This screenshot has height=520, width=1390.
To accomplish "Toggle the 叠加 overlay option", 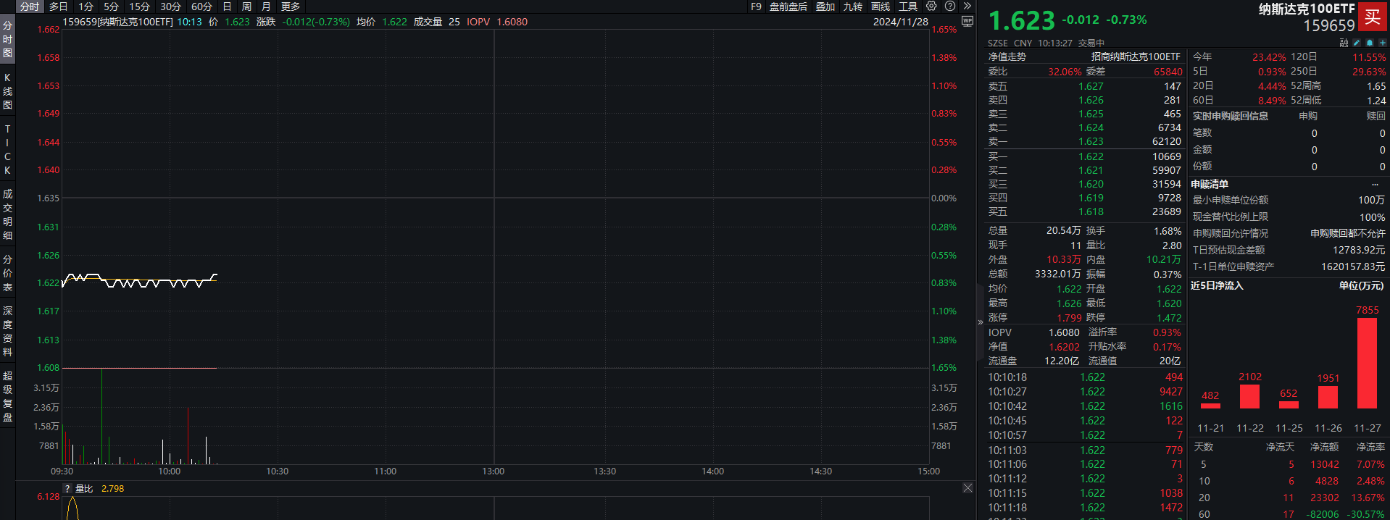I will tap(825, 7).
